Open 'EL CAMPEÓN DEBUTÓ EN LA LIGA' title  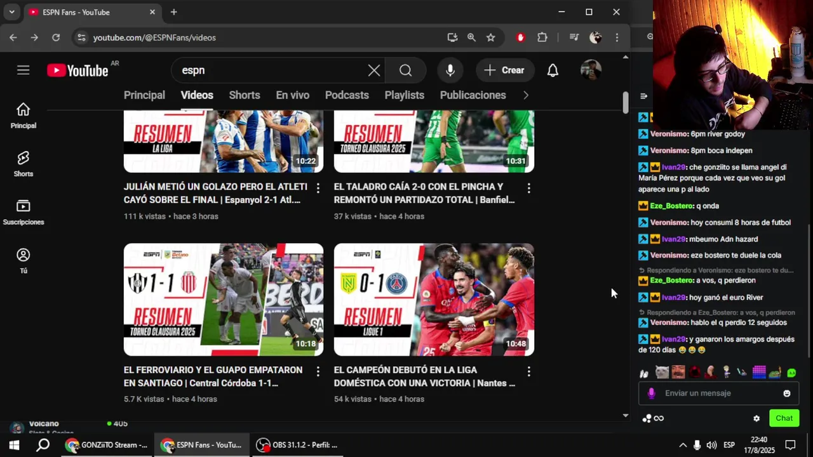tap(424, 376)
